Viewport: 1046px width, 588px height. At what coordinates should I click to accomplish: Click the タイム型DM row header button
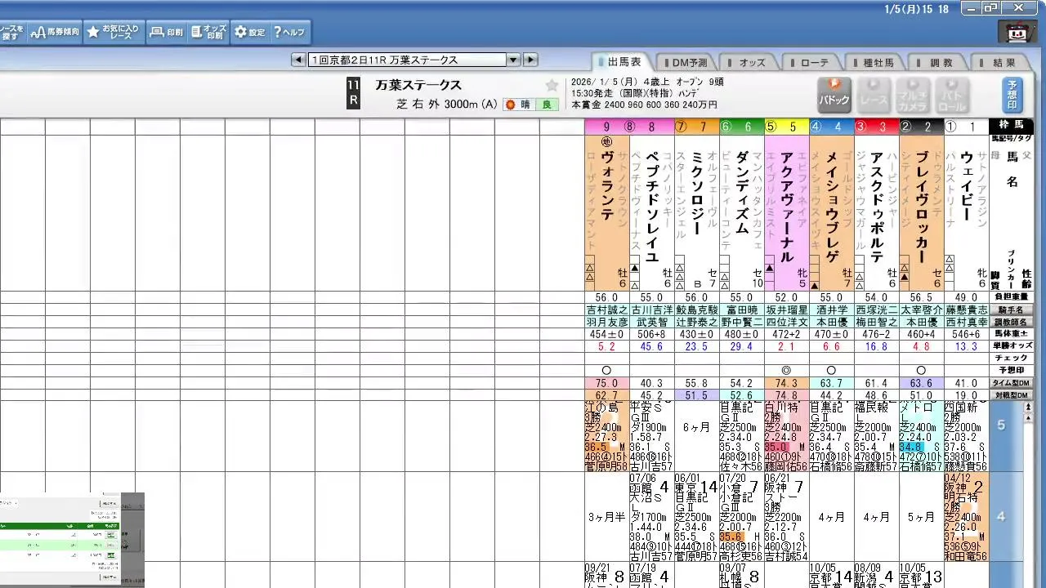pyautogui.click(x=1012, y=383)
